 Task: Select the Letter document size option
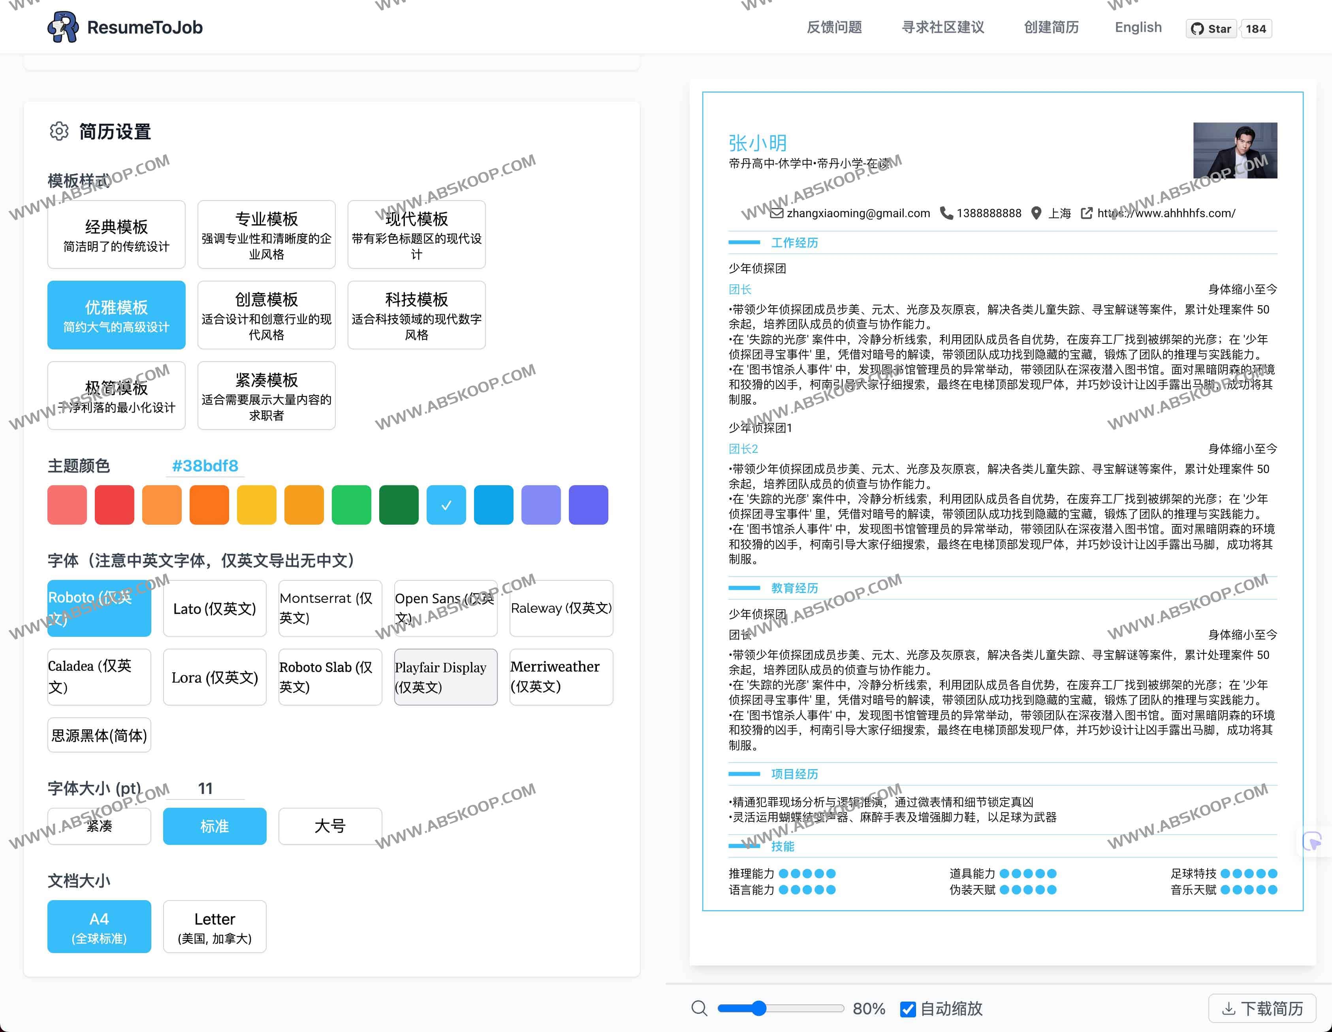click(x=214, y=927)
